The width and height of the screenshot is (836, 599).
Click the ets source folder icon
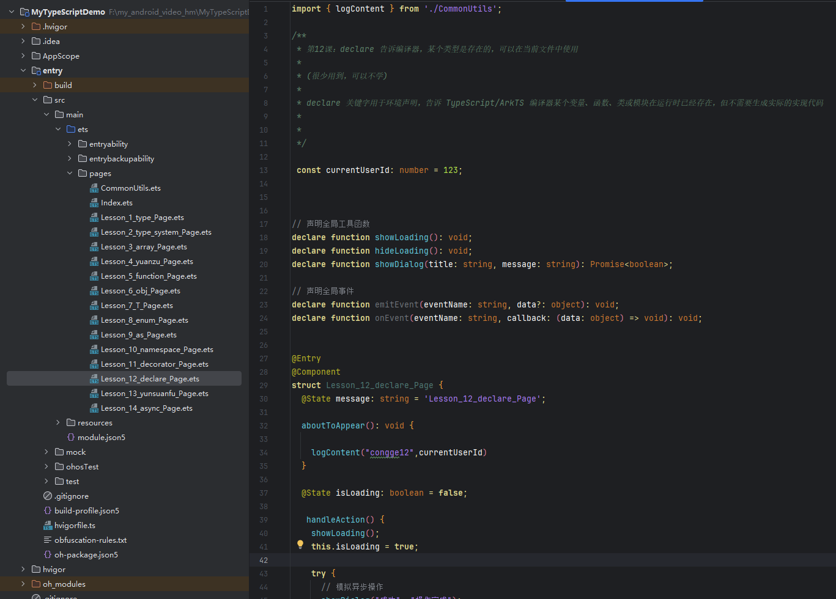click(x=71, y=130)
